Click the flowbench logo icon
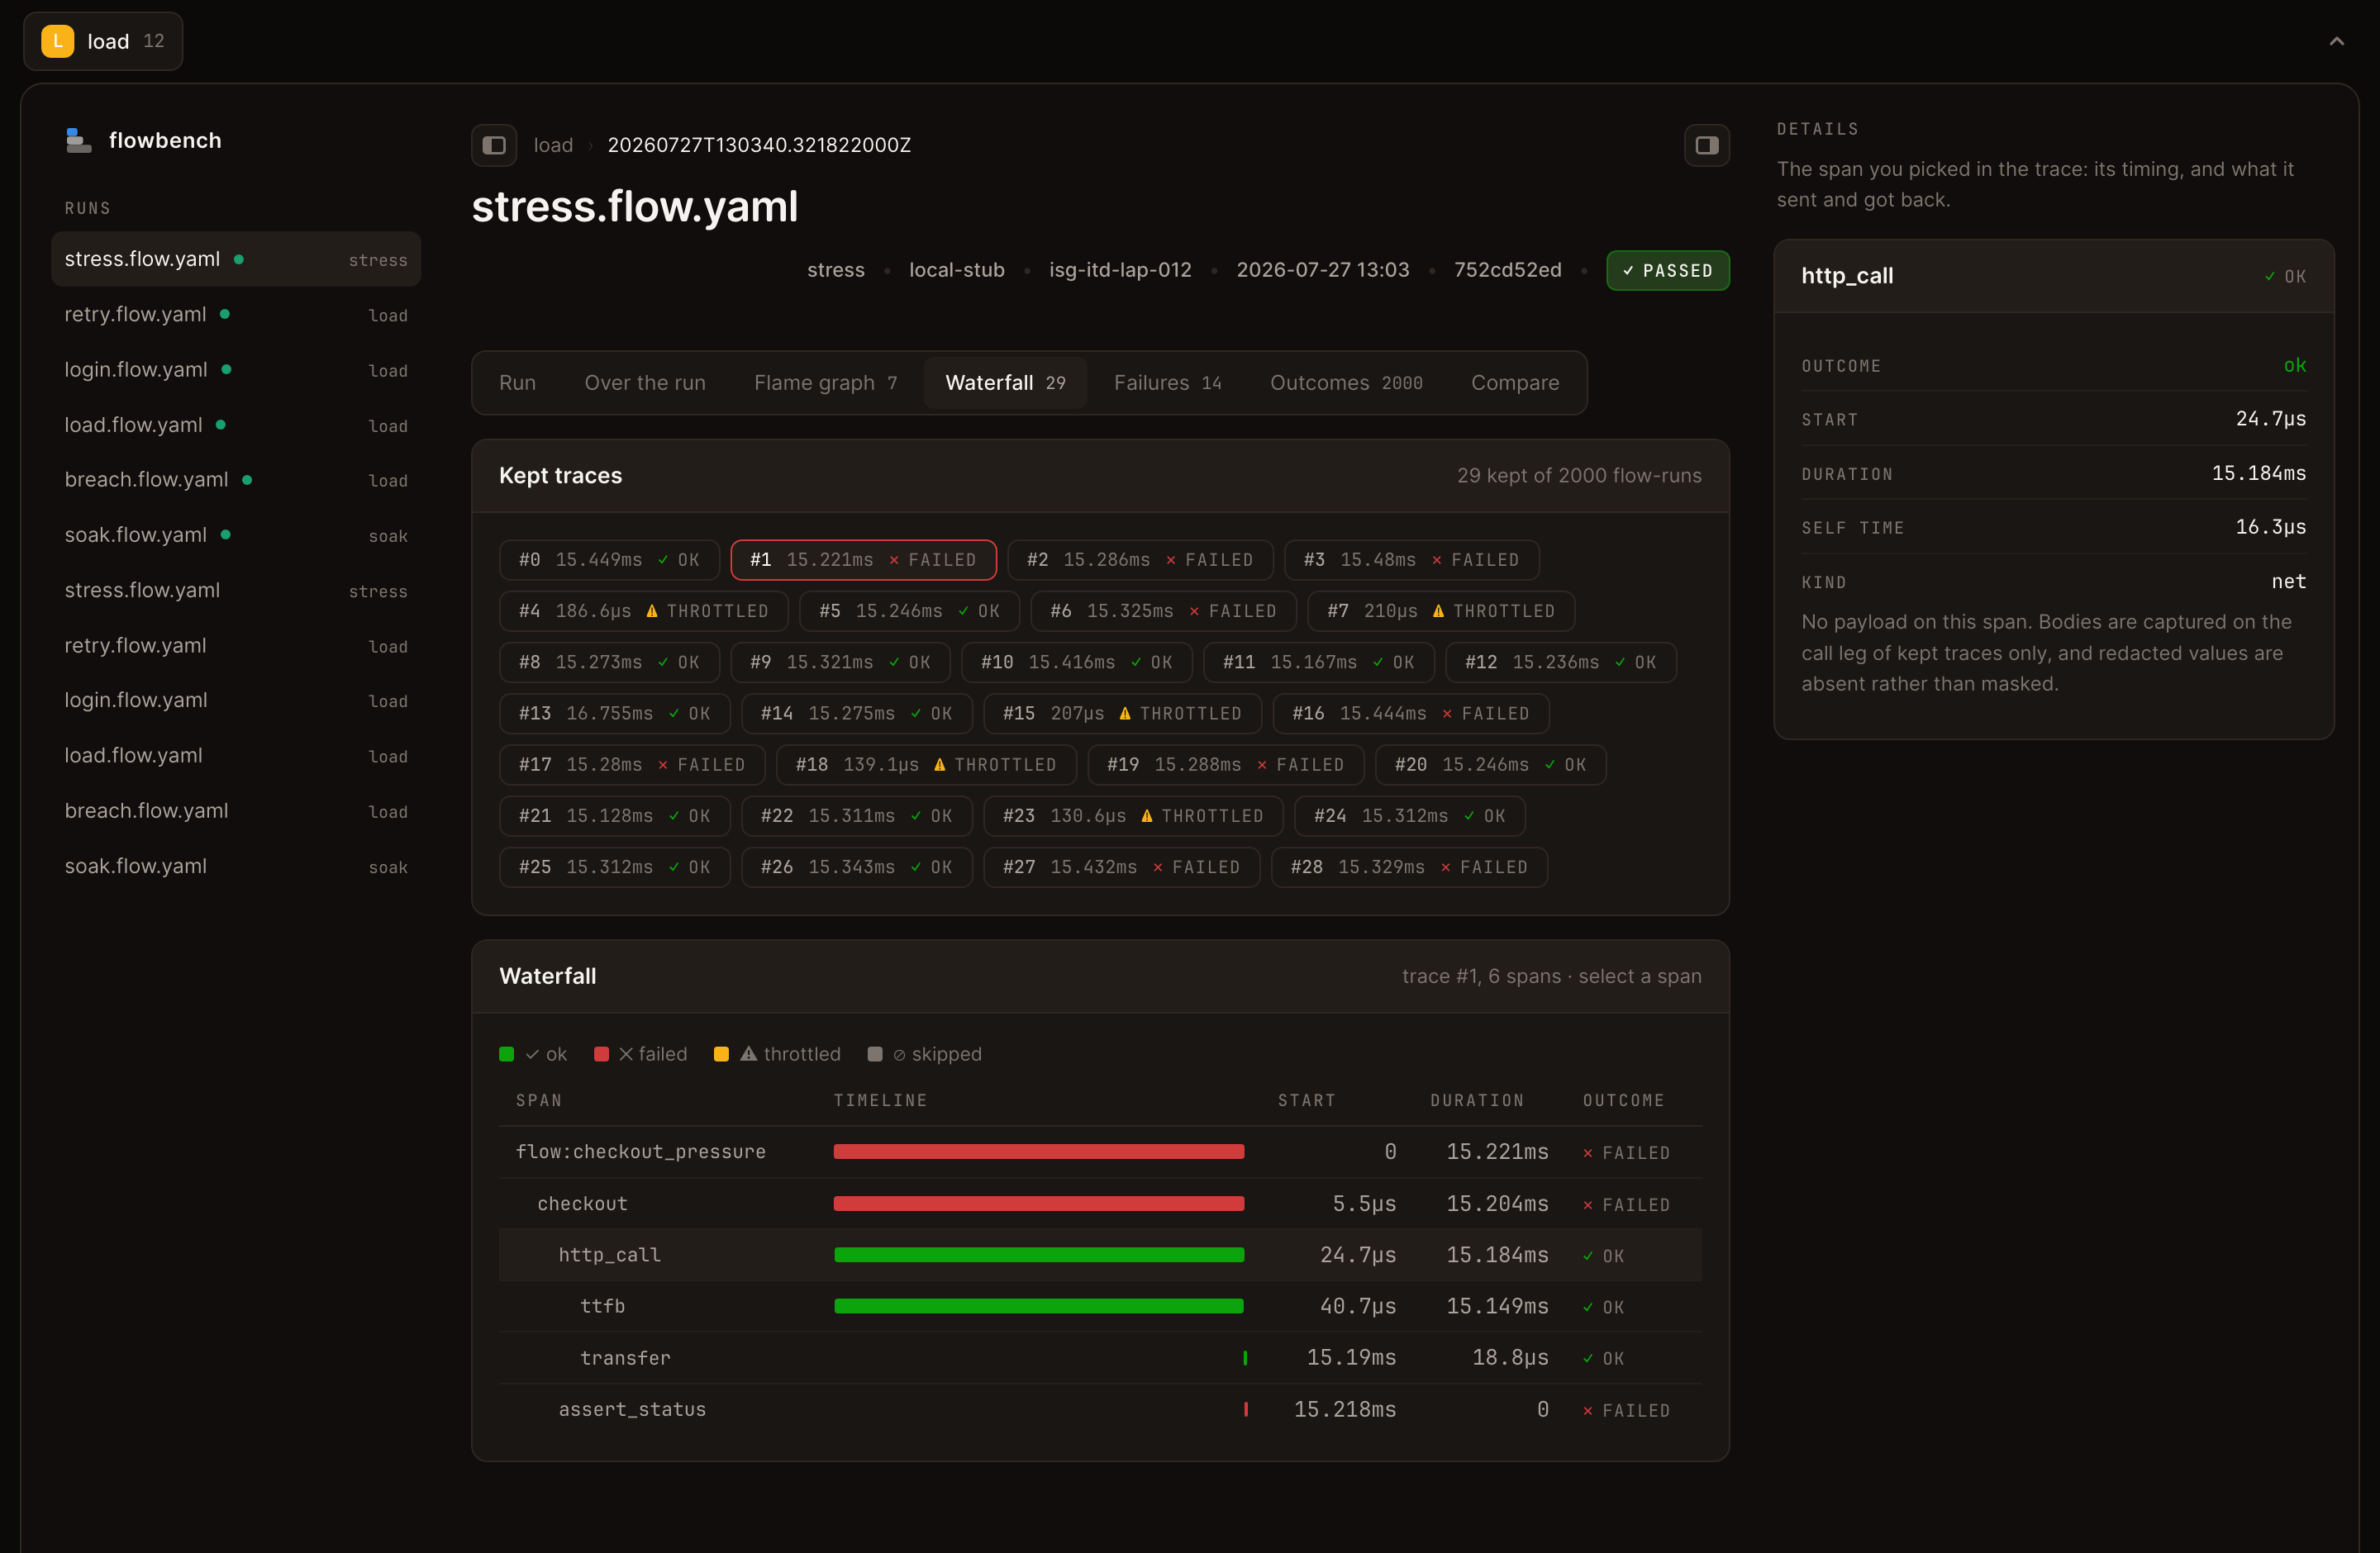The height and width of the screenshot is (1553, 2380). [x=79, y=140]
